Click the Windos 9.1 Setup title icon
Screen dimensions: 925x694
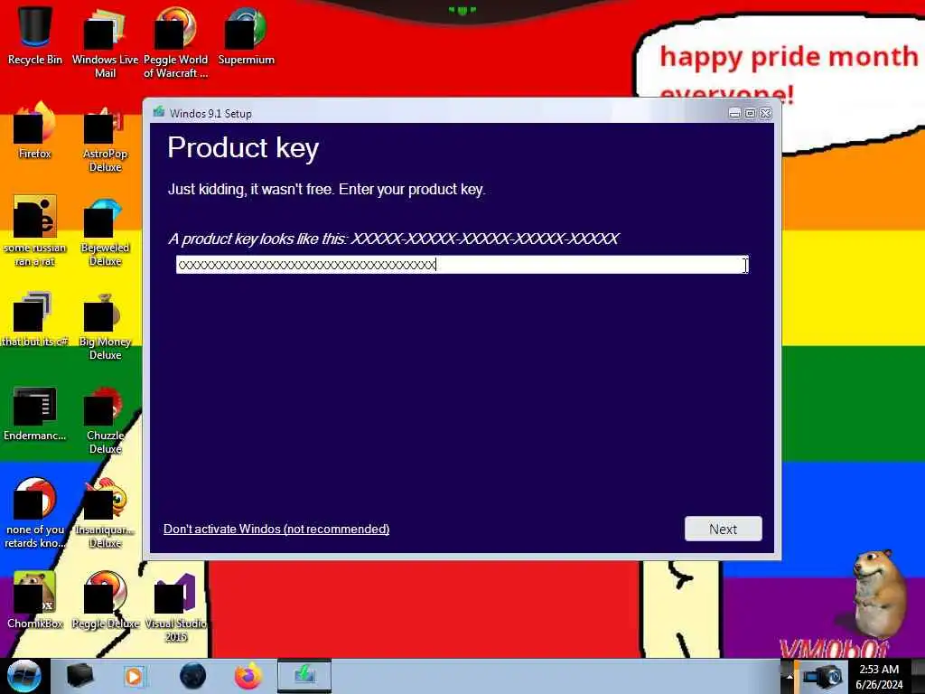click(159, 112)
